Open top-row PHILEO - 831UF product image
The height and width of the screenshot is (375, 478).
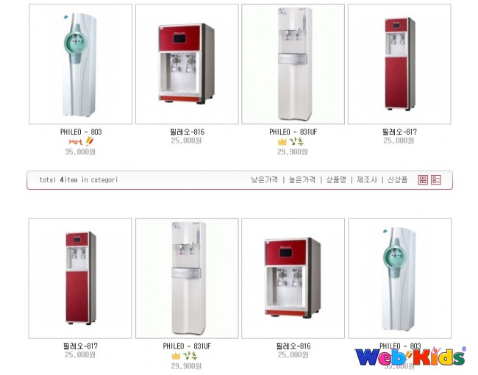click(x=293, y=64)
